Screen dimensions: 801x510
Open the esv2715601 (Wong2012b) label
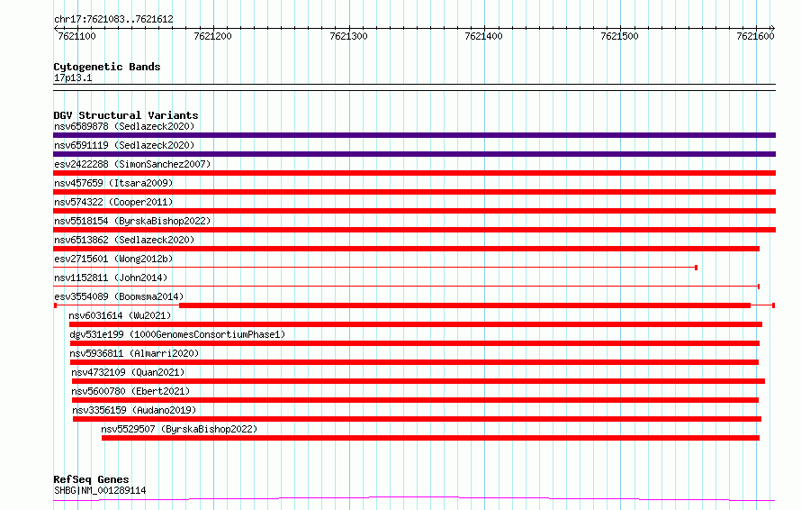[113, 259]
